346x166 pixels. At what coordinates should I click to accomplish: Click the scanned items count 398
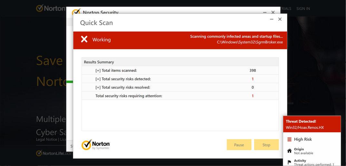253,71
